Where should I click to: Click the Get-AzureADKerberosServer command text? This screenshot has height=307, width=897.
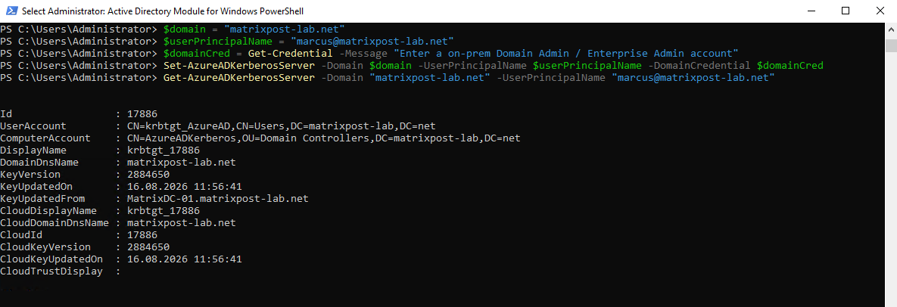[239, 78]
